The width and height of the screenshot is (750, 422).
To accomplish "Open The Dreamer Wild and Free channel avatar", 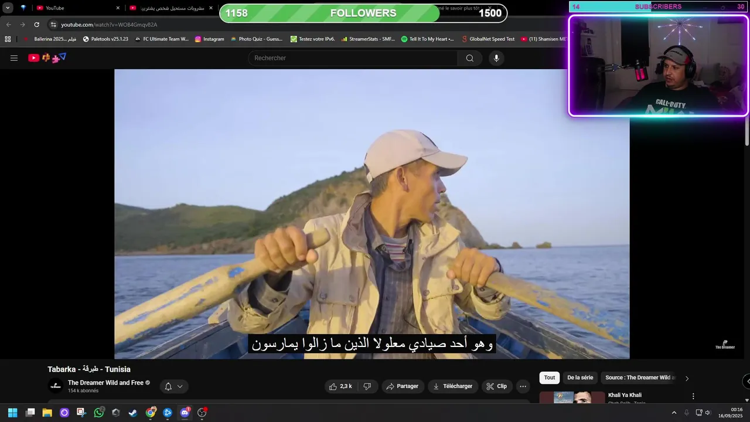I will [x=56, y=386].
